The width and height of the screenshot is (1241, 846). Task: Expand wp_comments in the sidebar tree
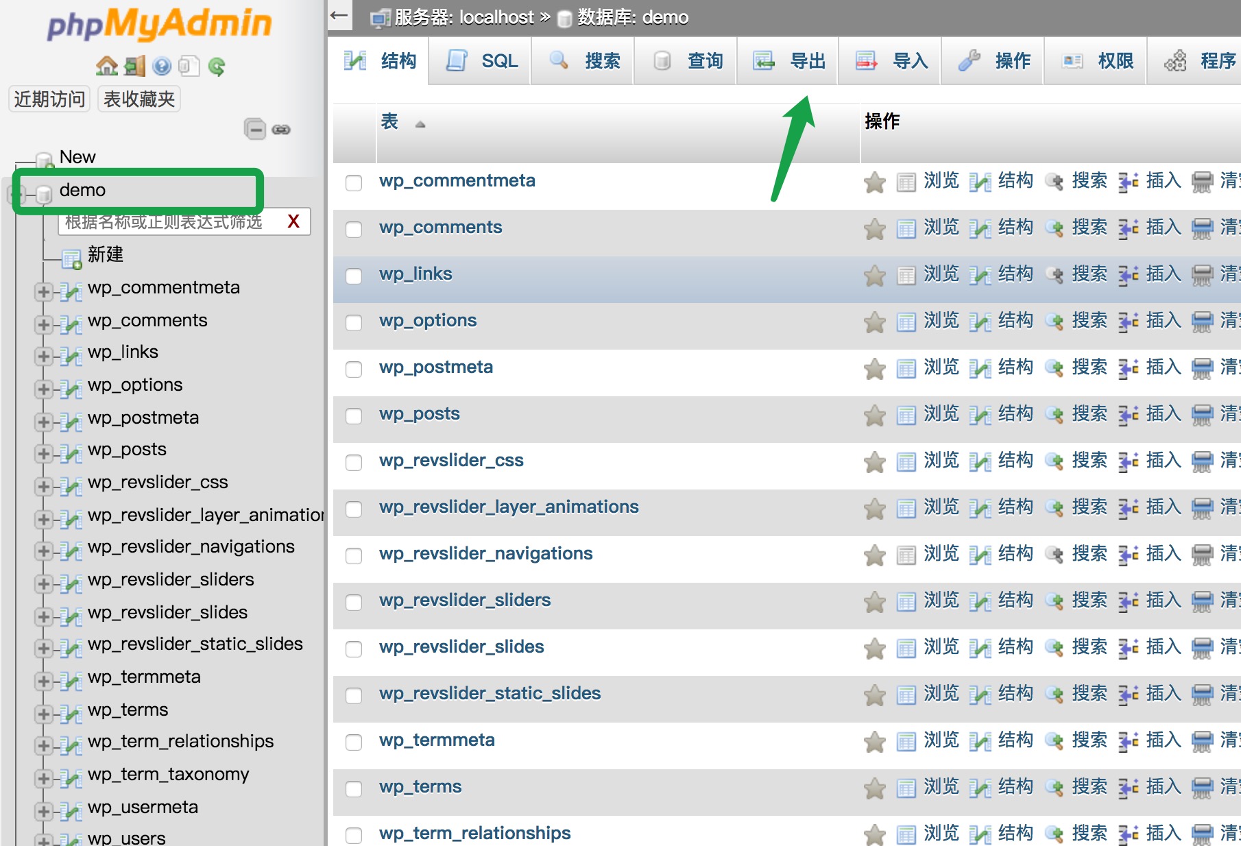[x=43, y=324]
